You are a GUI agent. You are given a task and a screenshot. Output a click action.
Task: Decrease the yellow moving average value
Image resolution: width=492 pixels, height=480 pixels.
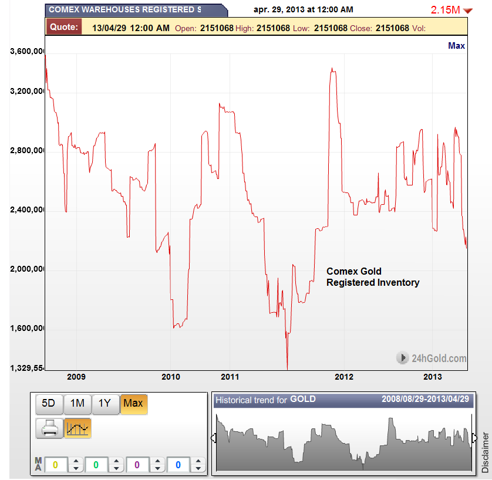(76, 468)
